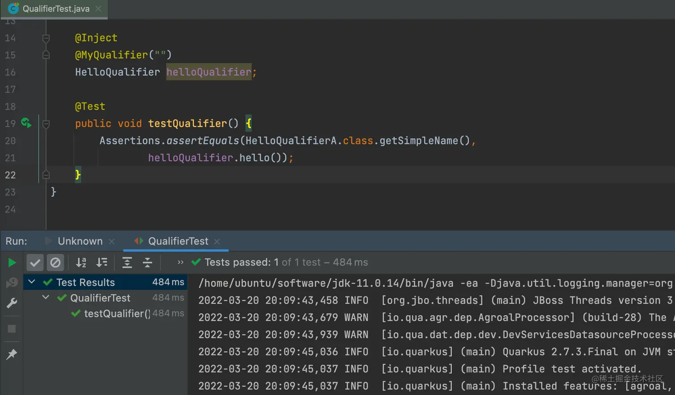Fold method end marker at line 22
675x395 pixels.
coord(46,175)
